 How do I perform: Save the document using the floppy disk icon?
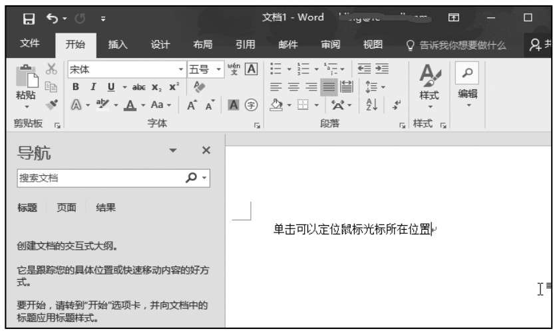click(29, 19)
